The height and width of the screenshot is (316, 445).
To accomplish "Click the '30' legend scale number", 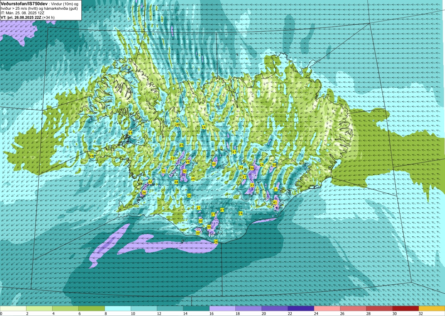I will coord(395,314).
